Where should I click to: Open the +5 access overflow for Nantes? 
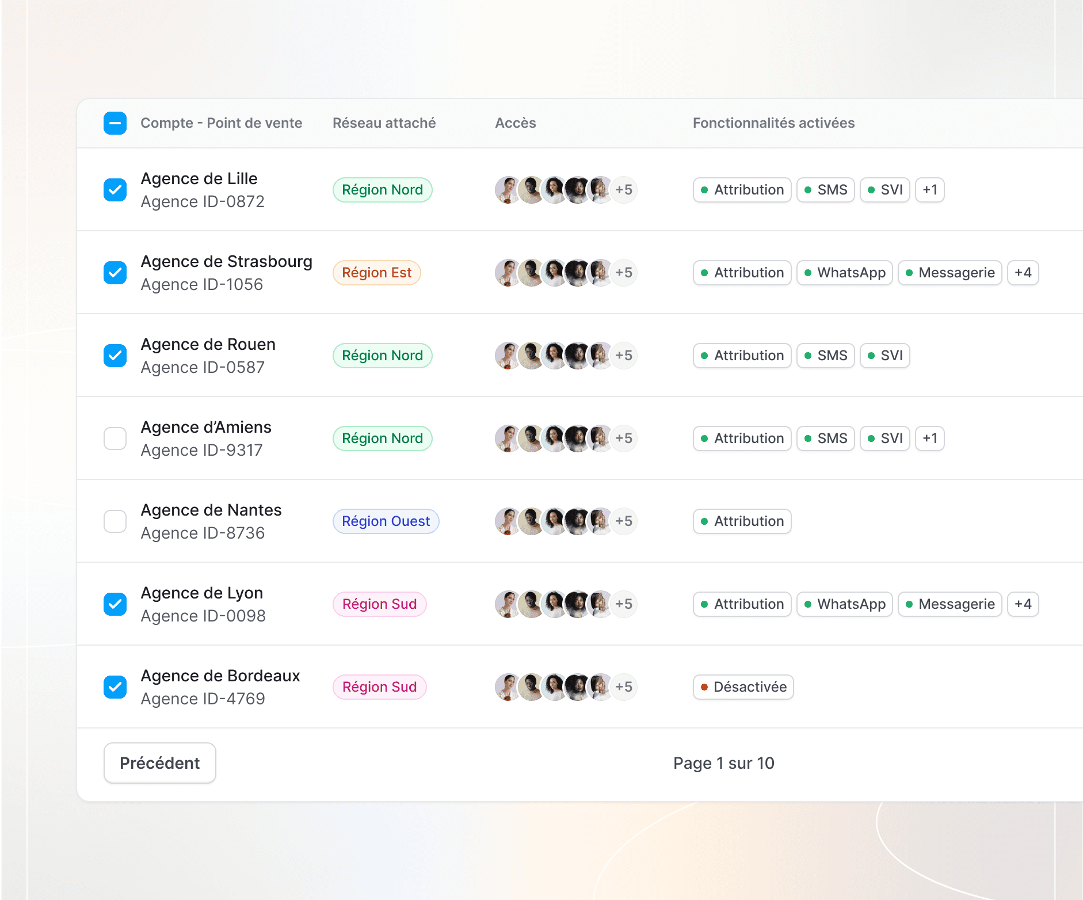coord(624,521)
